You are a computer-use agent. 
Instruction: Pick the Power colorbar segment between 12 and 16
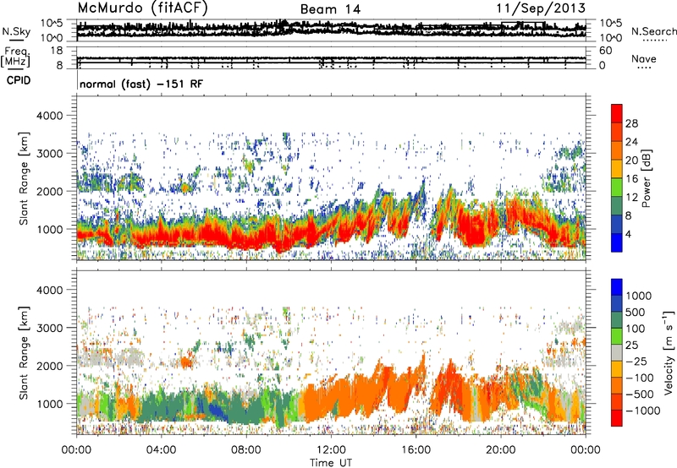(617, 187)
